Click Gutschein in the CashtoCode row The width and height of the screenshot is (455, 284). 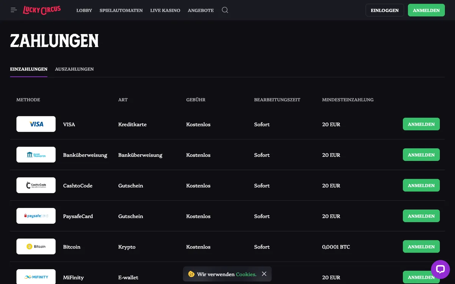(131, 186)
